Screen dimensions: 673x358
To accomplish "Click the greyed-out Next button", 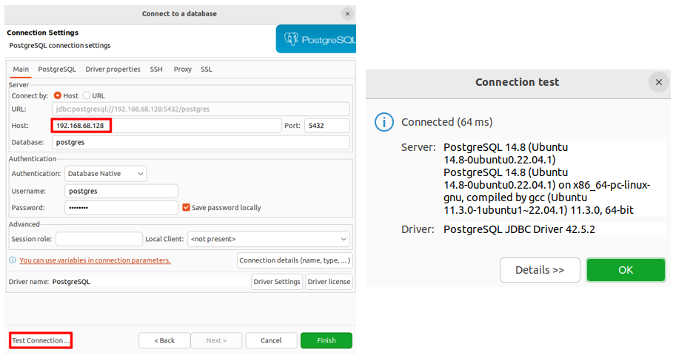I will (216, 340).
